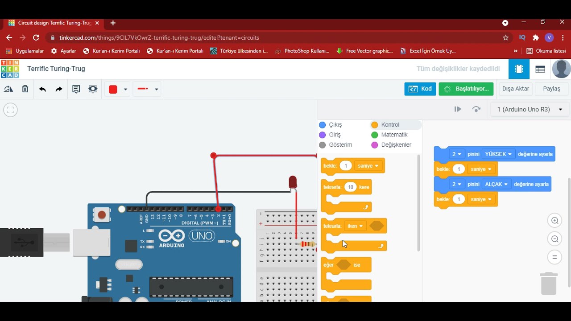
Task: Open the component list view
Action: [540, 69]
